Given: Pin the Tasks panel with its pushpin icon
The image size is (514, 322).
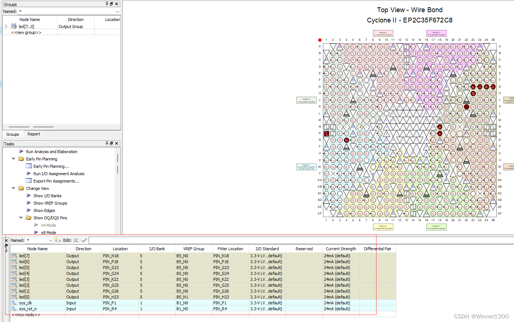Looking at the screenshot, I should pyautogui.click(x=107, y=143).
